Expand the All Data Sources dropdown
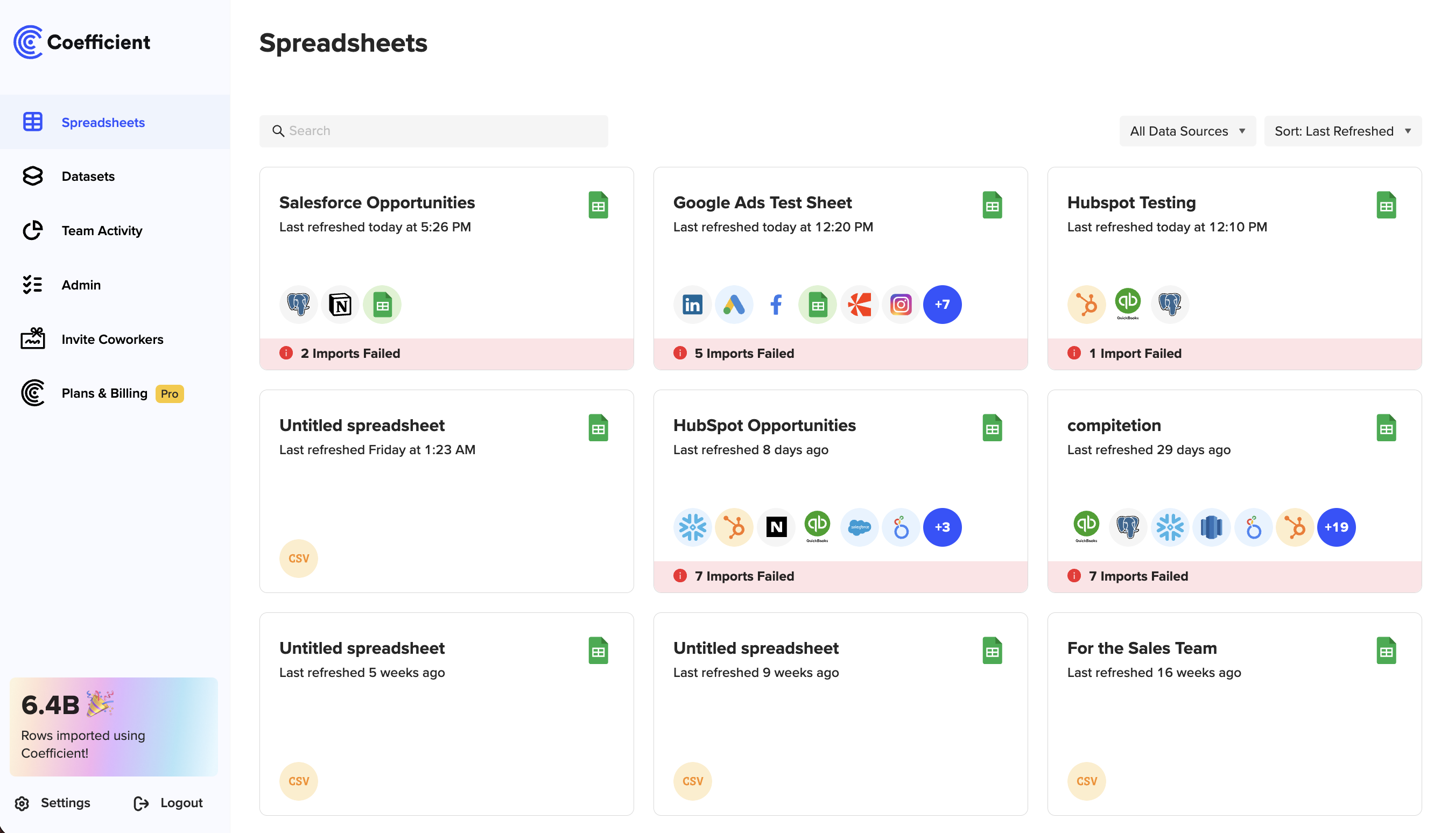 (x=1187, y=131)
